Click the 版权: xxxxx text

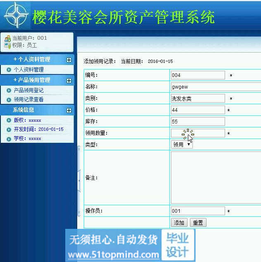(27, 120)
